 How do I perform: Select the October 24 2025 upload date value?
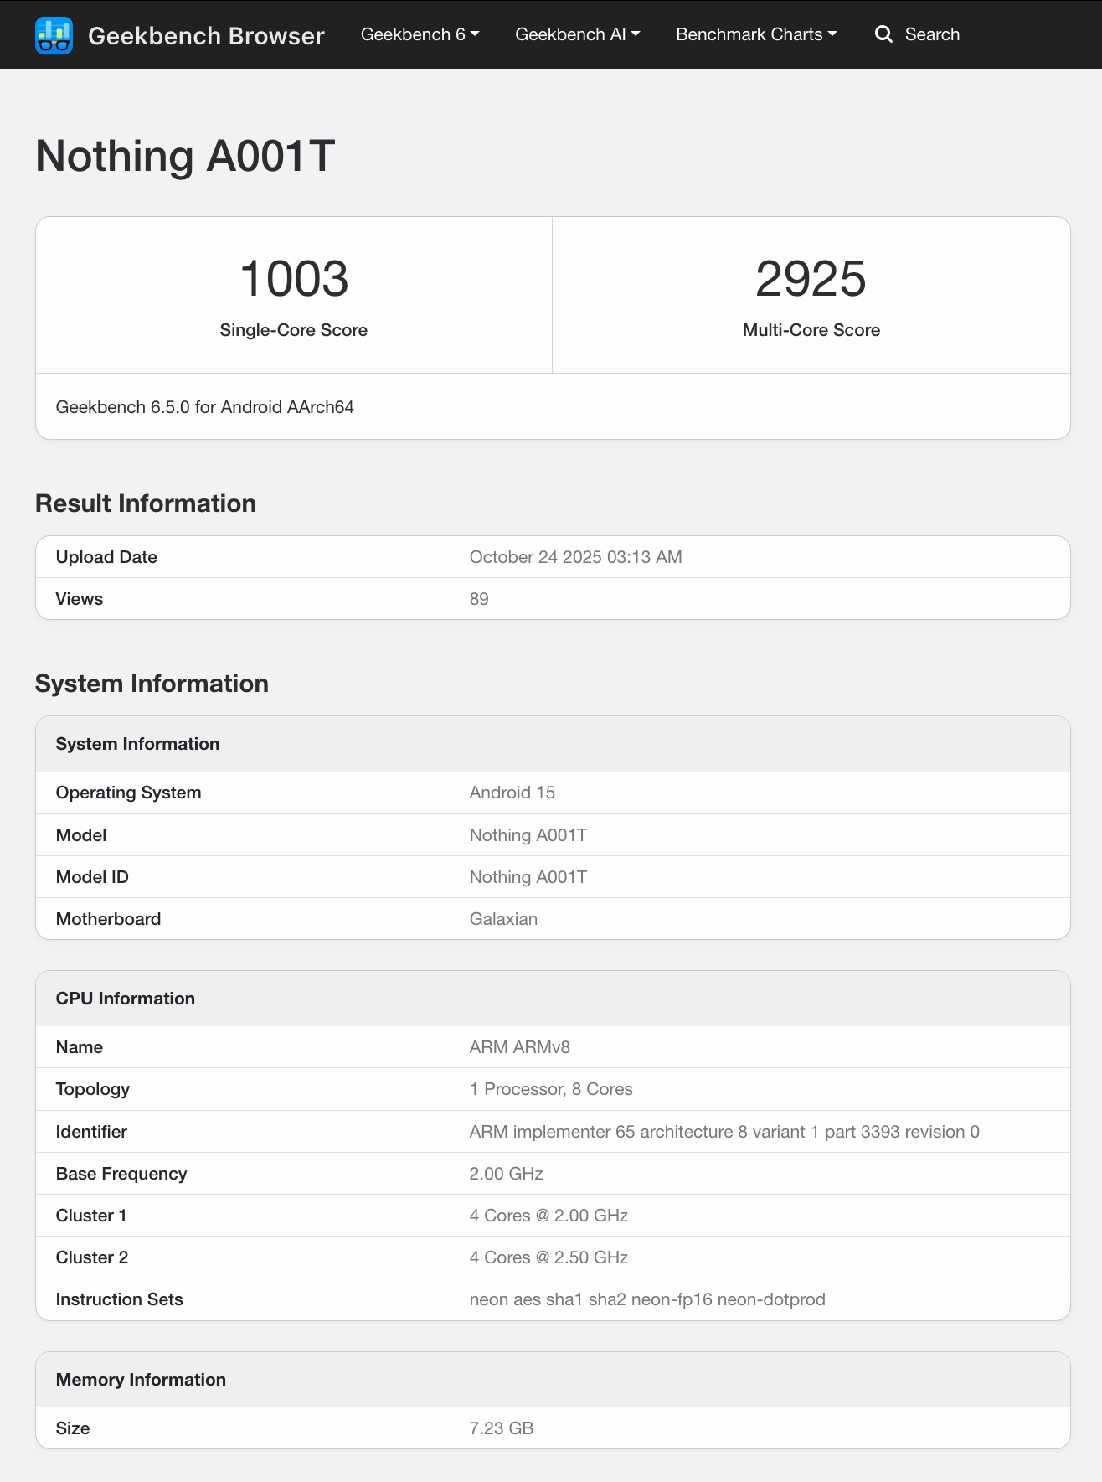[x=575, y=557]
